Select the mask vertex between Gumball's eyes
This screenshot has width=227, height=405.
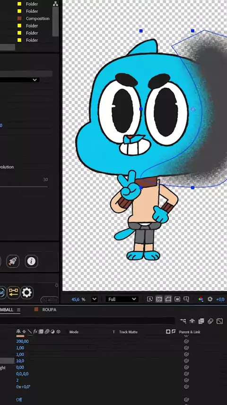coord(141,109)
